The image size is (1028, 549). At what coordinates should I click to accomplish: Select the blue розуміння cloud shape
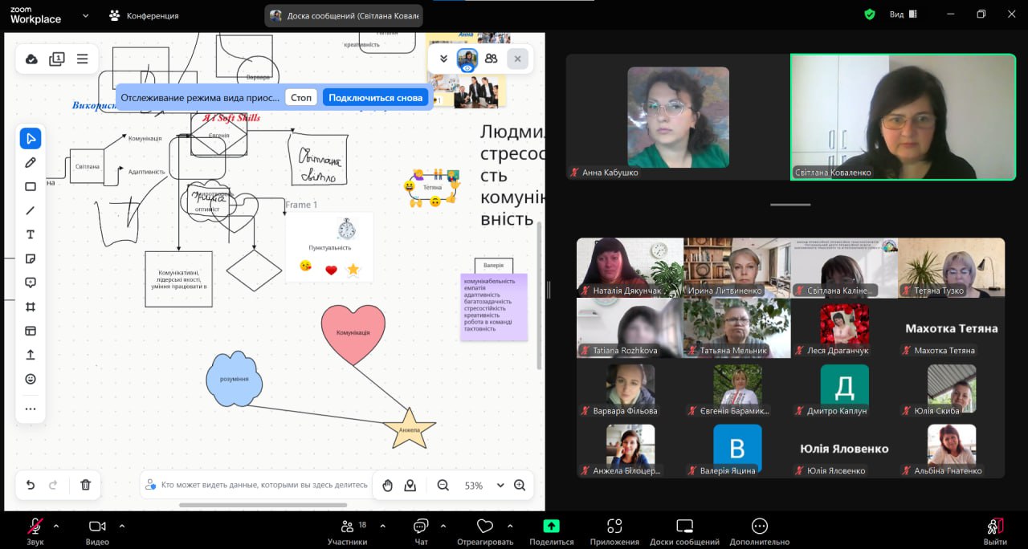235,379
